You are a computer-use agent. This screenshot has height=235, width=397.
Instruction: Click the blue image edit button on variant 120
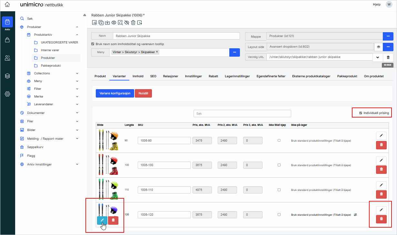(x=102, y=220)
